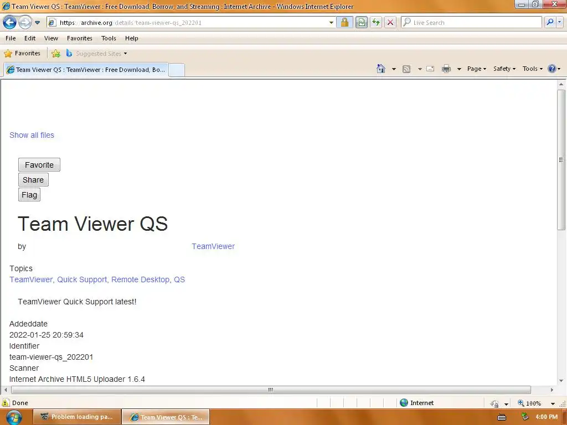567x425 pixels.
Task: Select the Team Viewer QS browser tab
Action: click(x=86, y=70)
